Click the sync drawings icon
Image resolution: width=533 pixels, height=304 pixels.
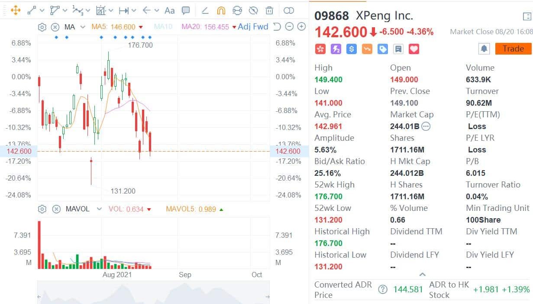pos(237,10)
